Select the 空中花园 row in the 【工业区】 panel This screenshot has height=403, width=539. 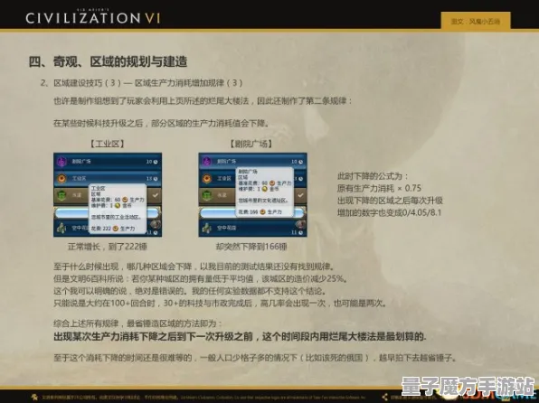click(108, 228)
